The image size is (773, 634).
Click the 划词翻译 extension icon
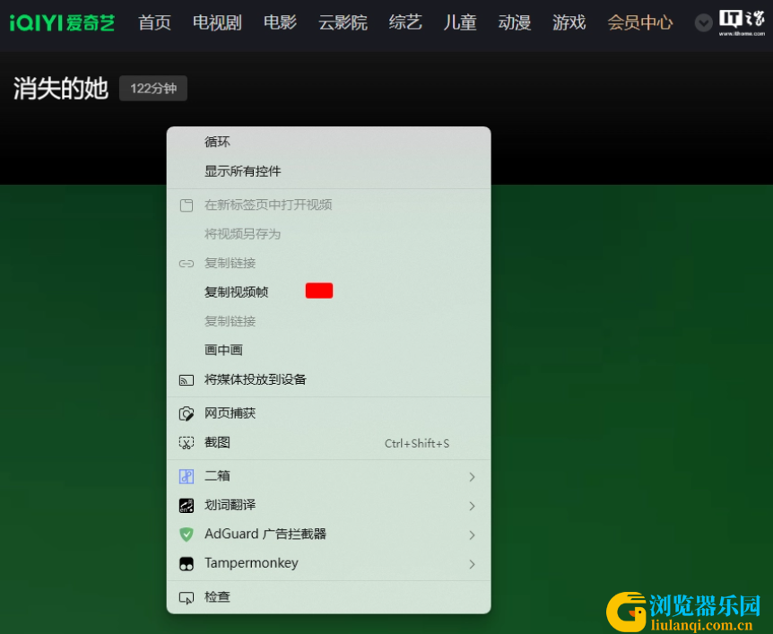click(187, 506)
